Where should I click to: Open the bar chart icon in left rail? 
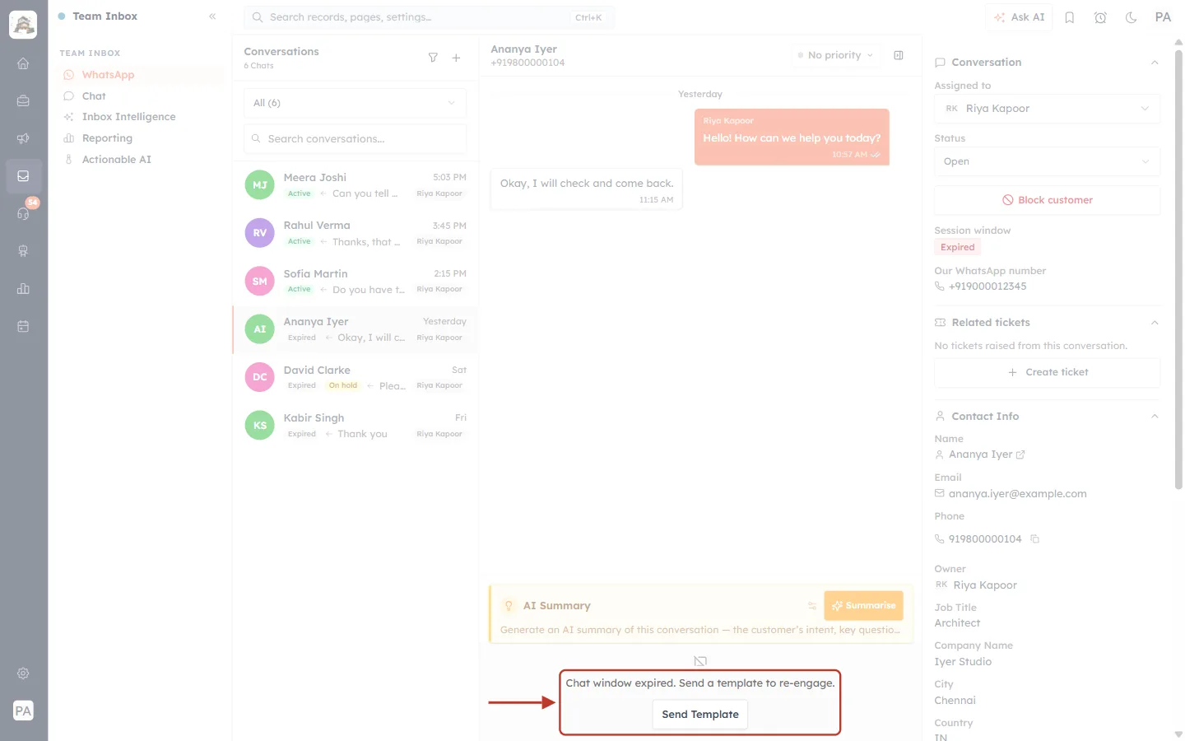23,288
